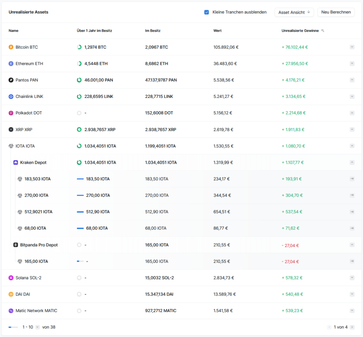Go to next page of assets
363x337 pixels.
click(x=352, y=327)
